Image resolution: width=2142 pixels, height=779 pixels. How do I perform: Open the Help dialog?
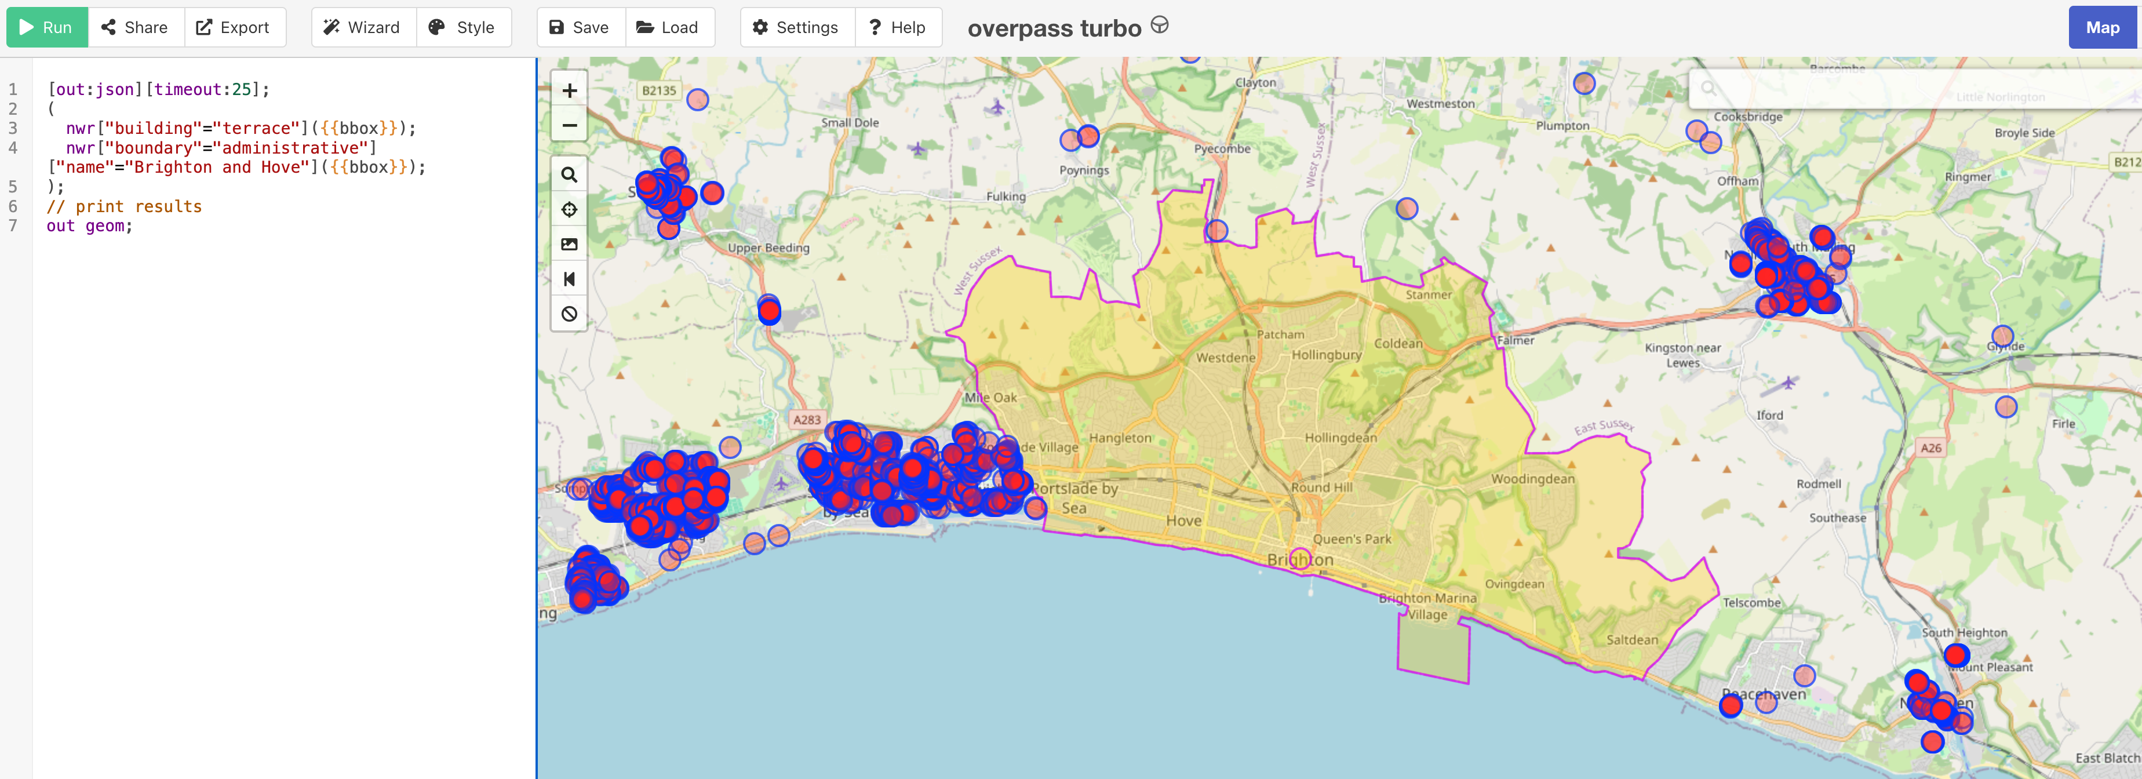[x=898, y=27]
